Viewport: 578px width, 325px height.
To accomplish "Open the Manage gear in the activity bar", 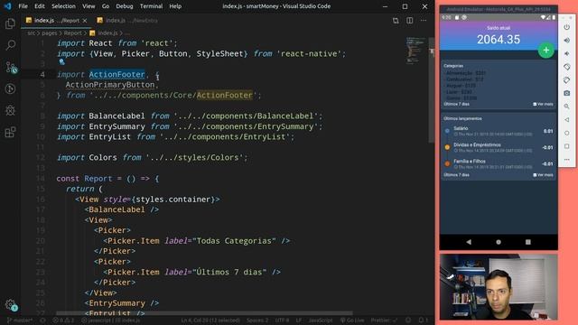I will point(11,305).
